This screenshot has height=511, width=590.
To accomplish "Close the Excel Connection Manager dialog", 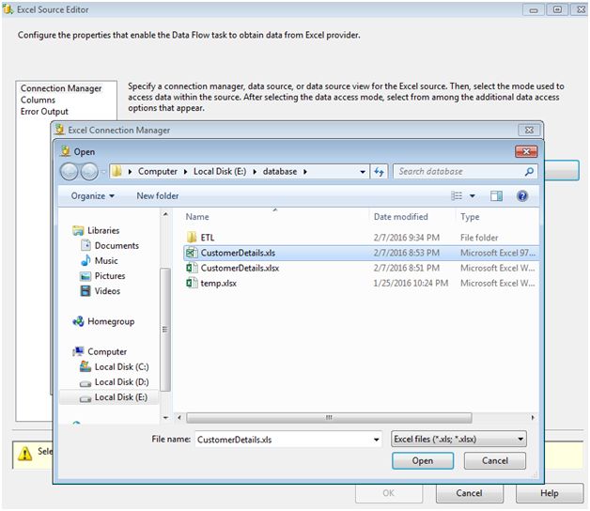I will pyautogui.click(x=529, y=130).
